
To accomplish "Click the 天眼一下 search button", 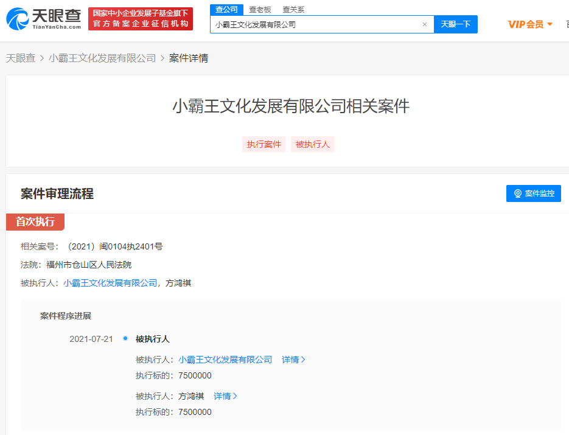I will [455, 24].
